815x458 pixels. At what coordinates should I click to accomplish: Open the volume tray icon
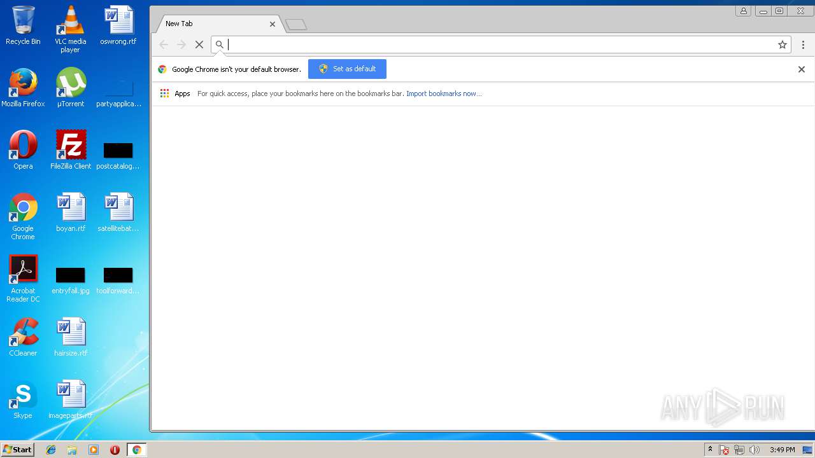755,450
